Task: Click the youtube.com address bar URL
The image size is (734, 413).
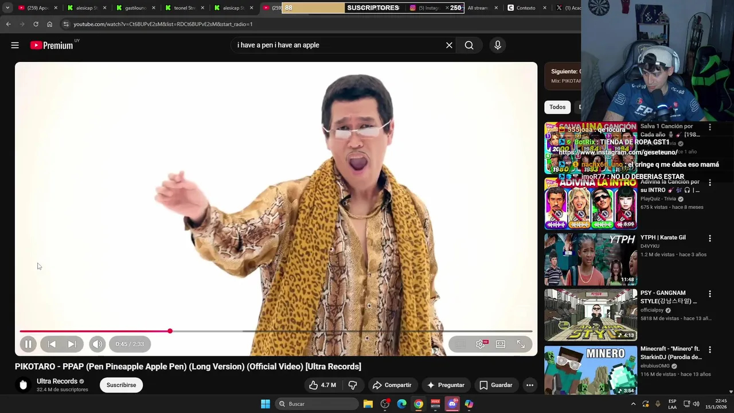Action: (163, 24)
